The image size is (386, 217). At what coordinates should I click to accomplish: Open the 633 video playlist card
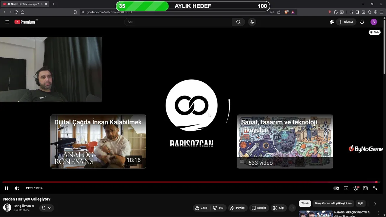pyautogui.click(x=285, y=141)
